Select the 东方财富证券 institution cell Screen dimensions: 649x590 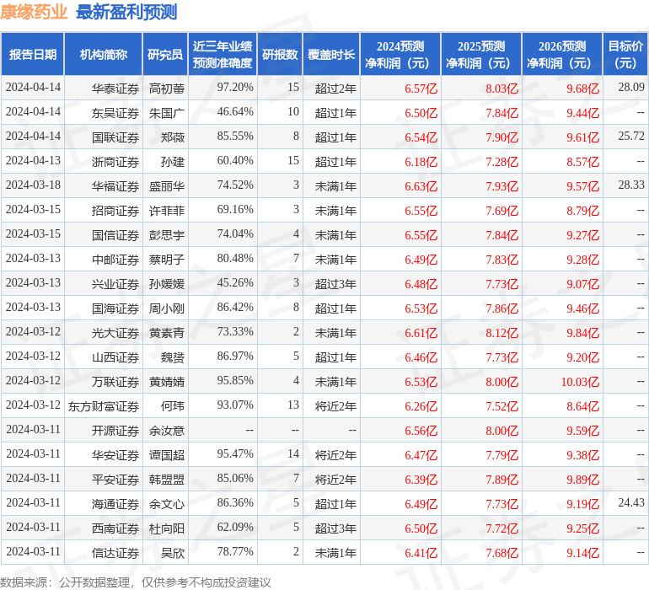(x=104, y=405)
